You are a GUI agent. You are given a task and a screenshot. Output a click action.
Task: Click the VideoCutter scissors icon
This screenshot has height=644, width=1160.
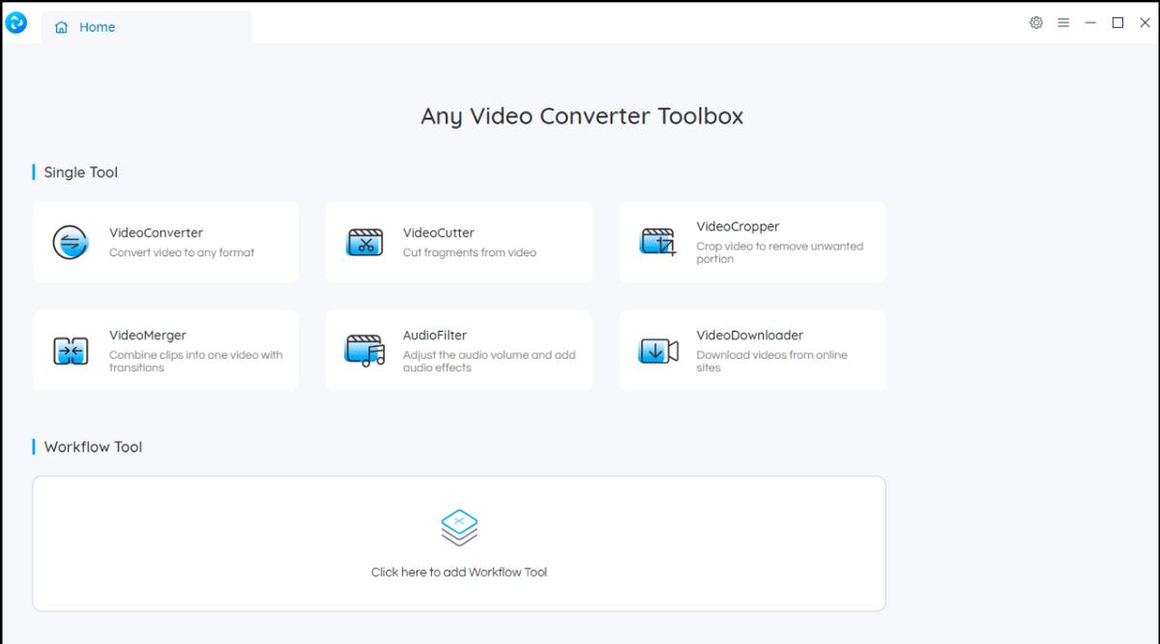click(x=364, y=242)
